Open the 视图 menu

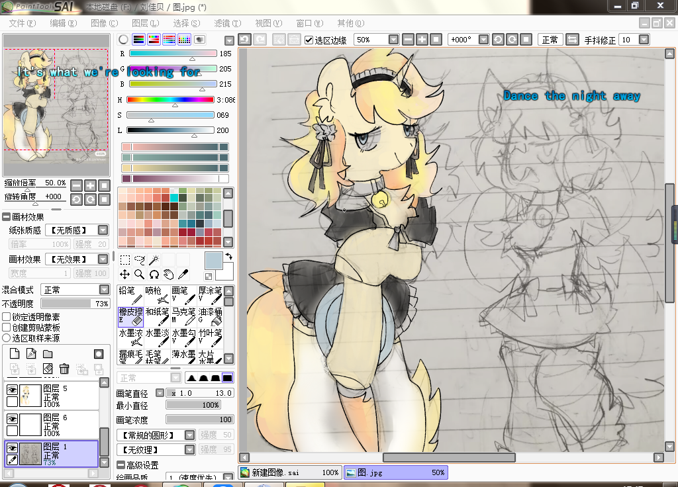tap(269, 23)
